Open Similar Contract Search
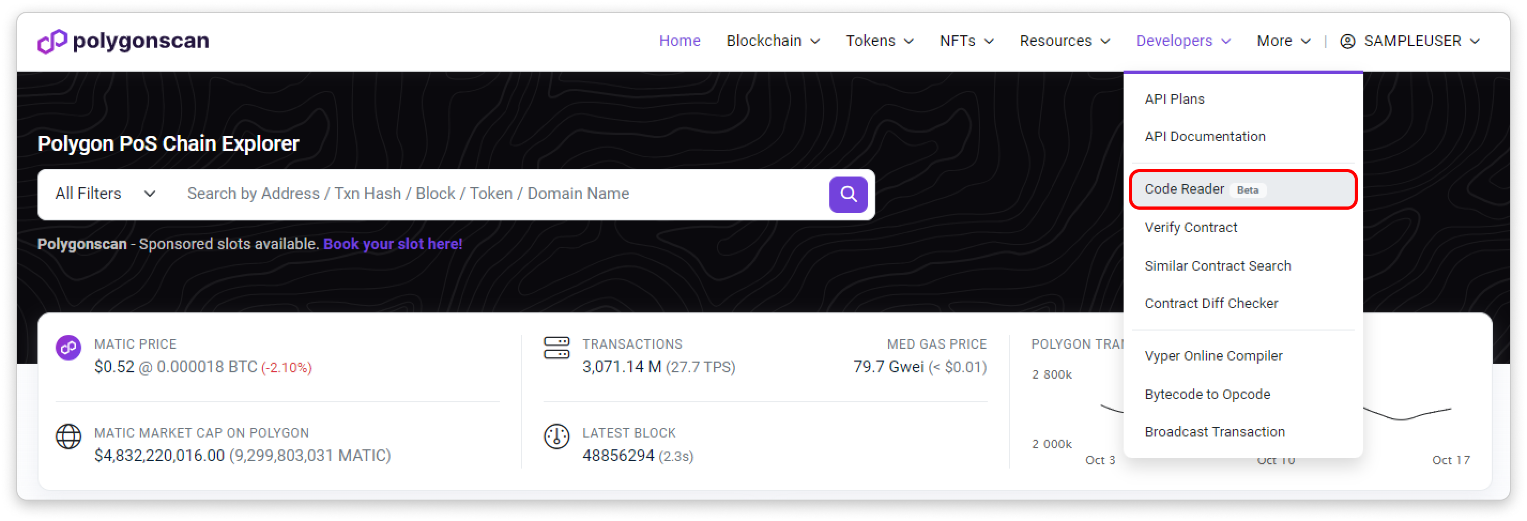 tap(1242, 265)
